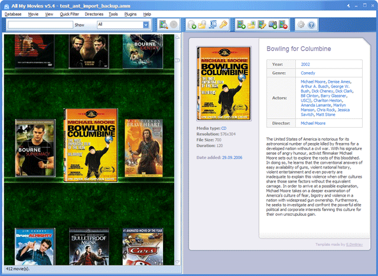Select the red-striped cover on the top shelf
Screen dimensions: 378x276
point(34,51)
